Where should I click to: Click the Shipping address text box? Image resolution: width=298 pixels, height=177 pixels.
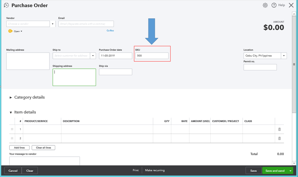[x=74, y=77]
